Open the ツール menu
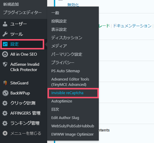 point(17,34)
